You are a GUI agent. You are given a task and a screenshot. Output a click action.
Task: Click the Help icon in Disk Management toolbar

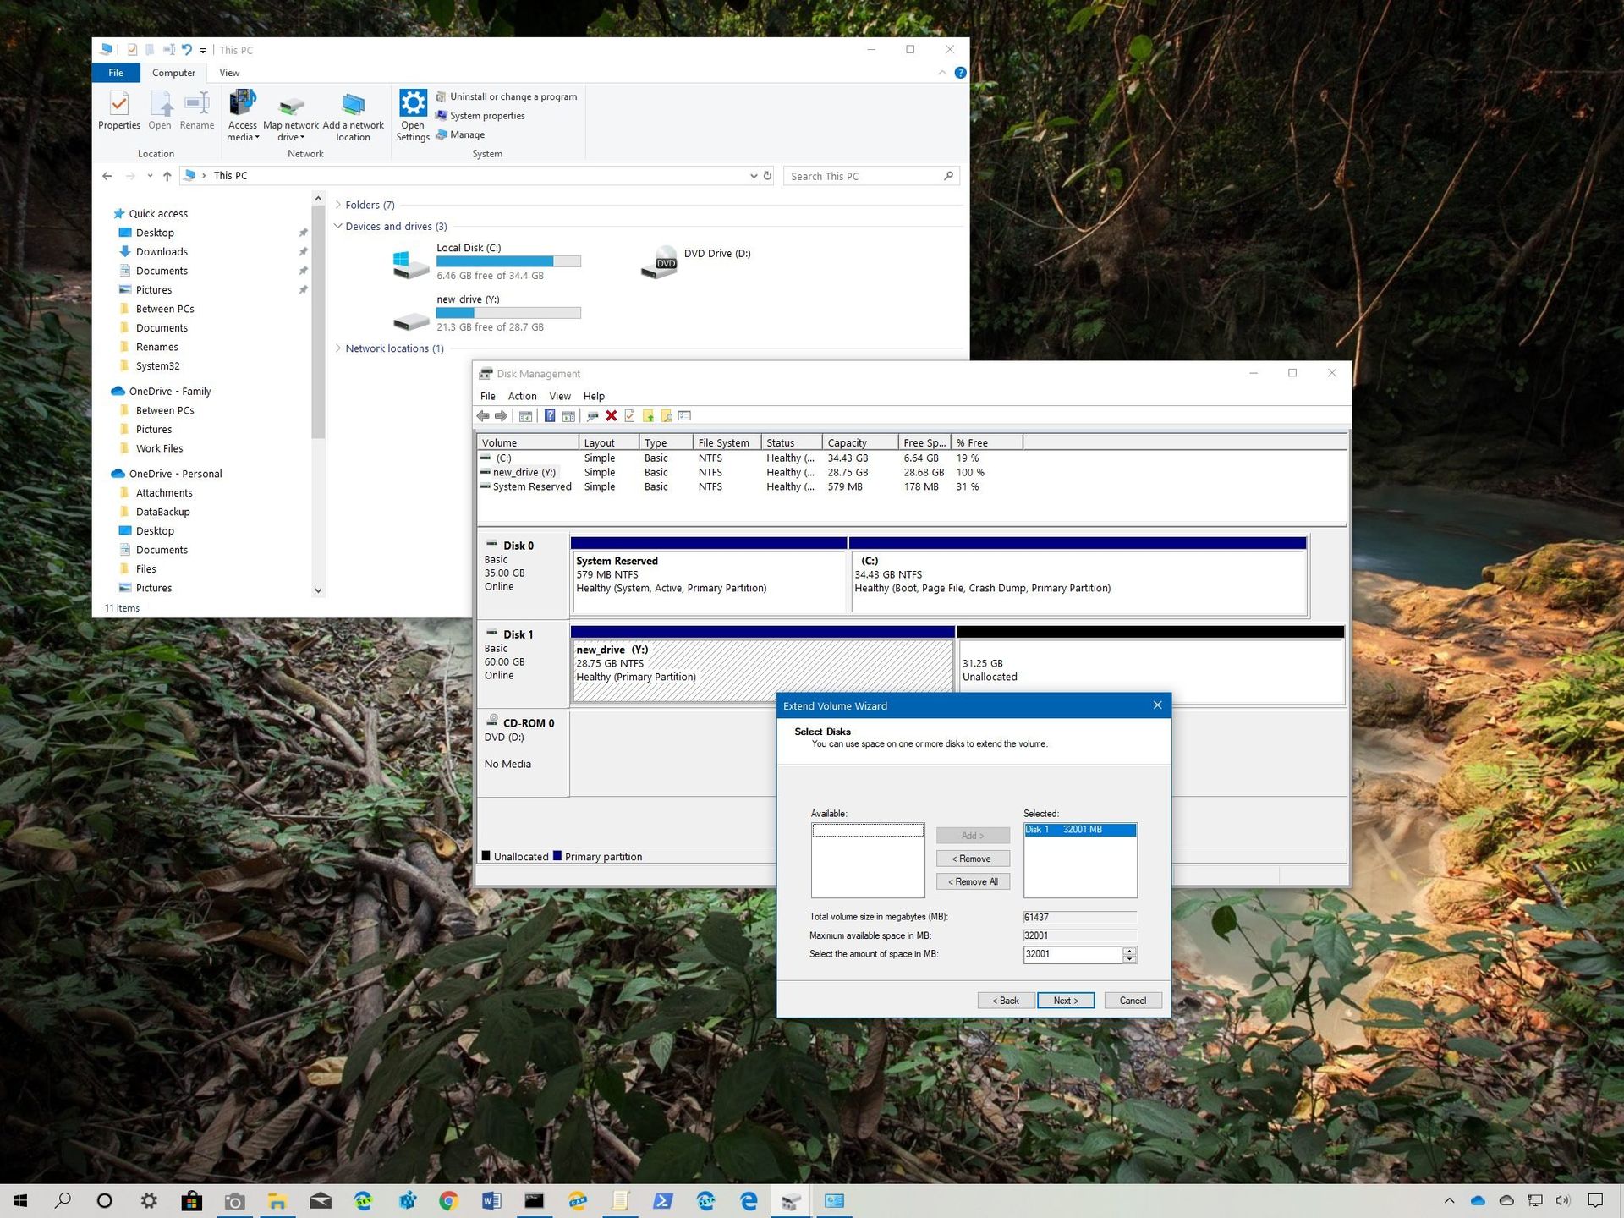(549, 415)
